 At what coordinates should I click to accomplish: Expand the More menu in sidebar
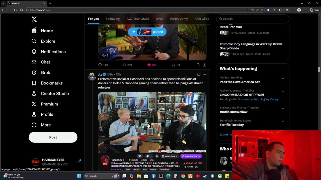coord(41,125)
